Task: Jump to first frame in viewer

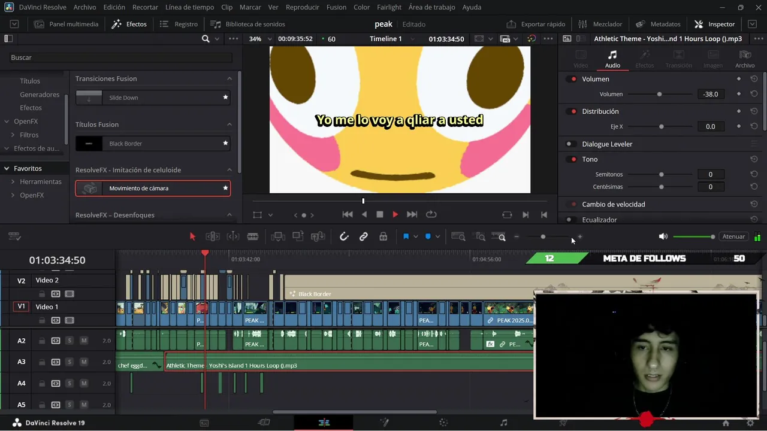Action: pos(347,214)
